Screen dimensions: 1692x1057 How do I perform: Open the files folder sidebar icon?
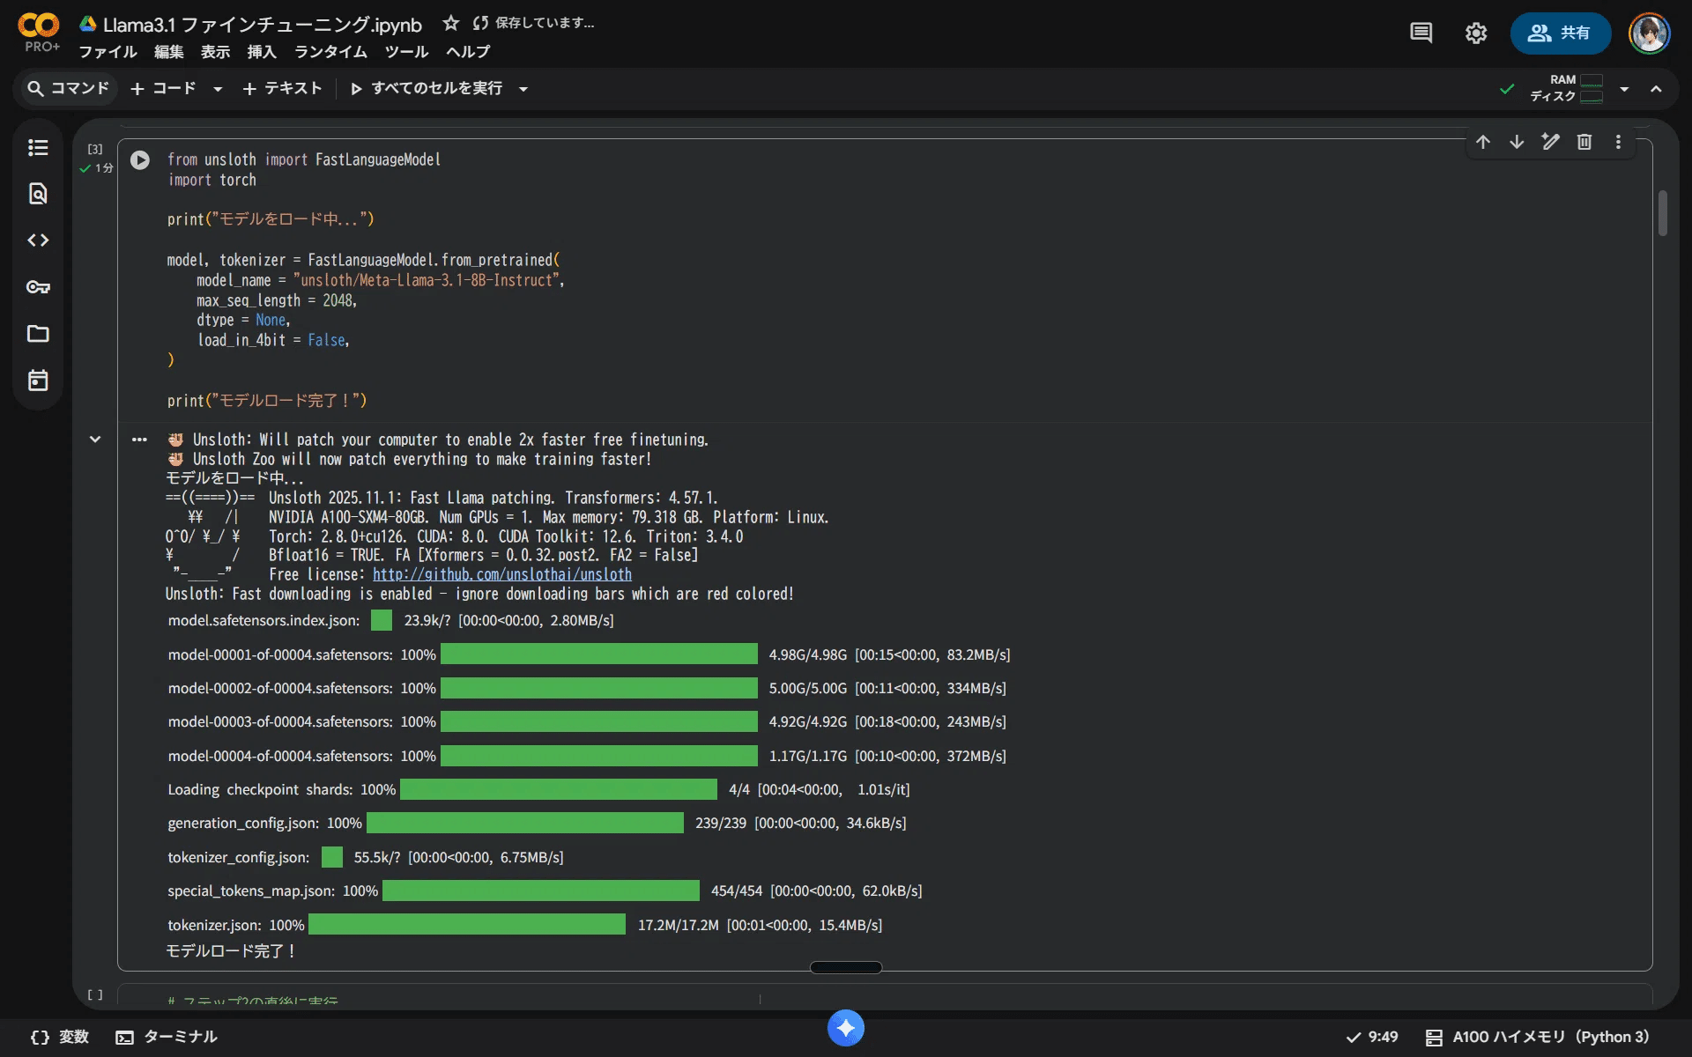38,334
